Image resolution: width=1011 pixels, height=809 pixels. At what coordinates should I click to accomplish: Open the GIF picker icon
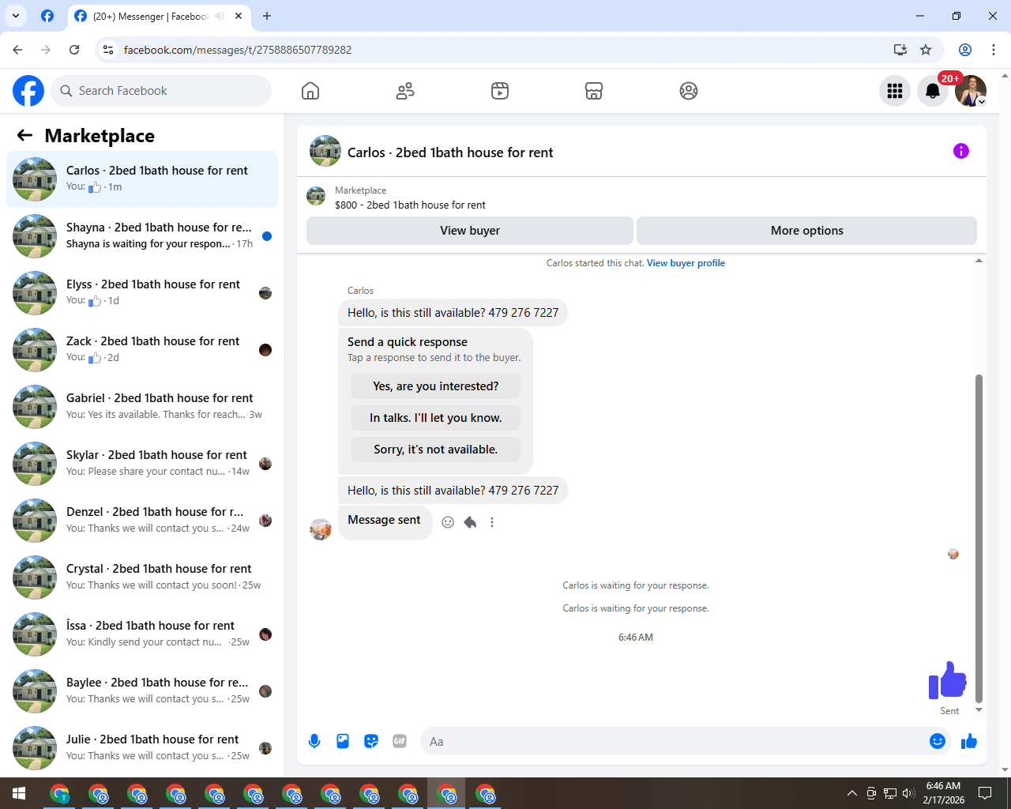click(400, 741)
